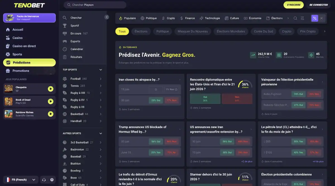Select the Technologie category tab

[x=210, y=18]
